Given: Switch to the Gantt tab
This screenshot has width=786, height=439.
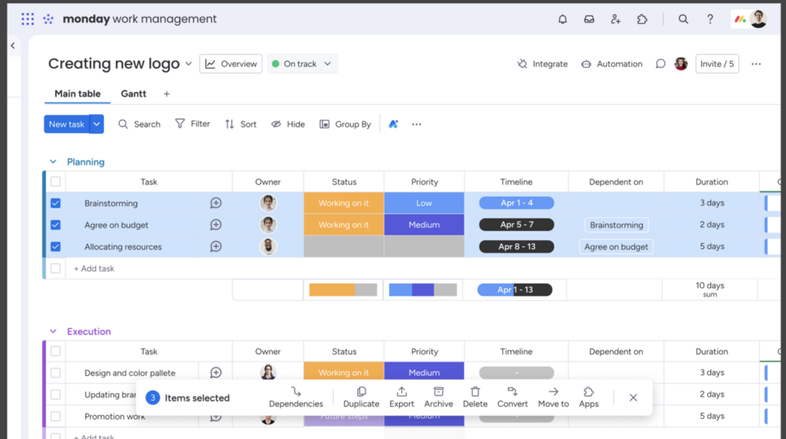Looking at the screenshot, I should tap(133, 94).
